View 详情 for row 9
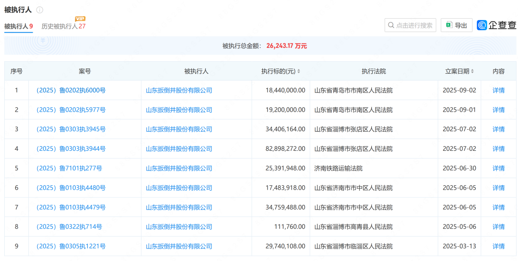Screen dimensions: 518x261 pos(498,246)
